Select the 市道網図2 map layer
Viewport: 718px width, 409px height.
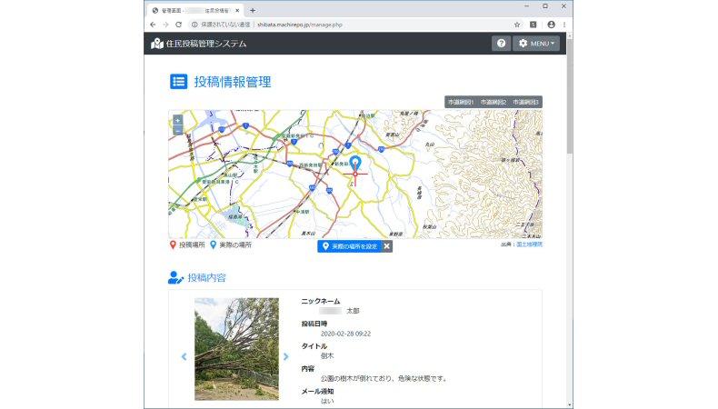(493, 103)
